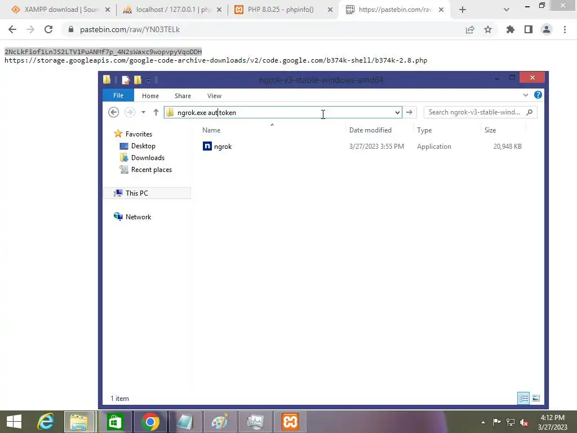Click Explorer forward arrow button
This screenshot has height=433, width=577.
[130, 112]
